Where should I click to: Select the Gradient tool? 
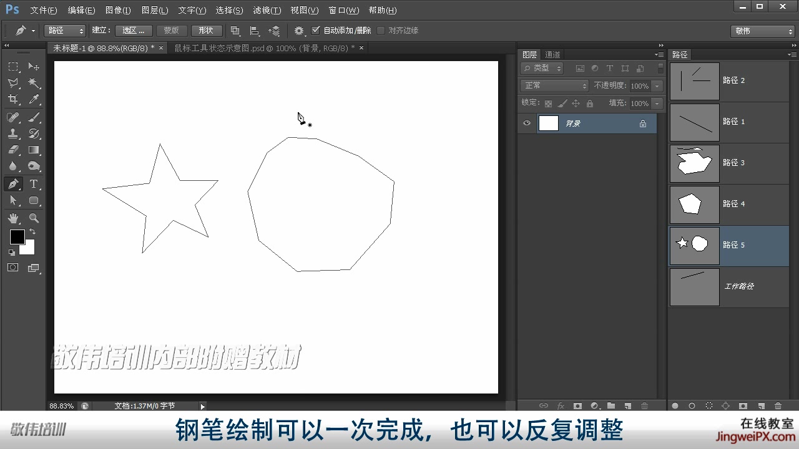[x=34, y=150]
